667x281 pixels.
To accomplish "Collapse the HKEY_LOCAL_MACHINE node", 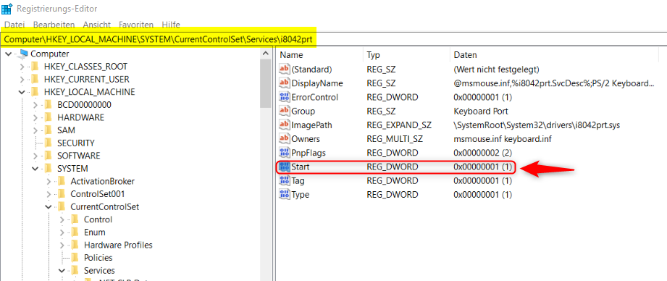I will pos(22,92).
